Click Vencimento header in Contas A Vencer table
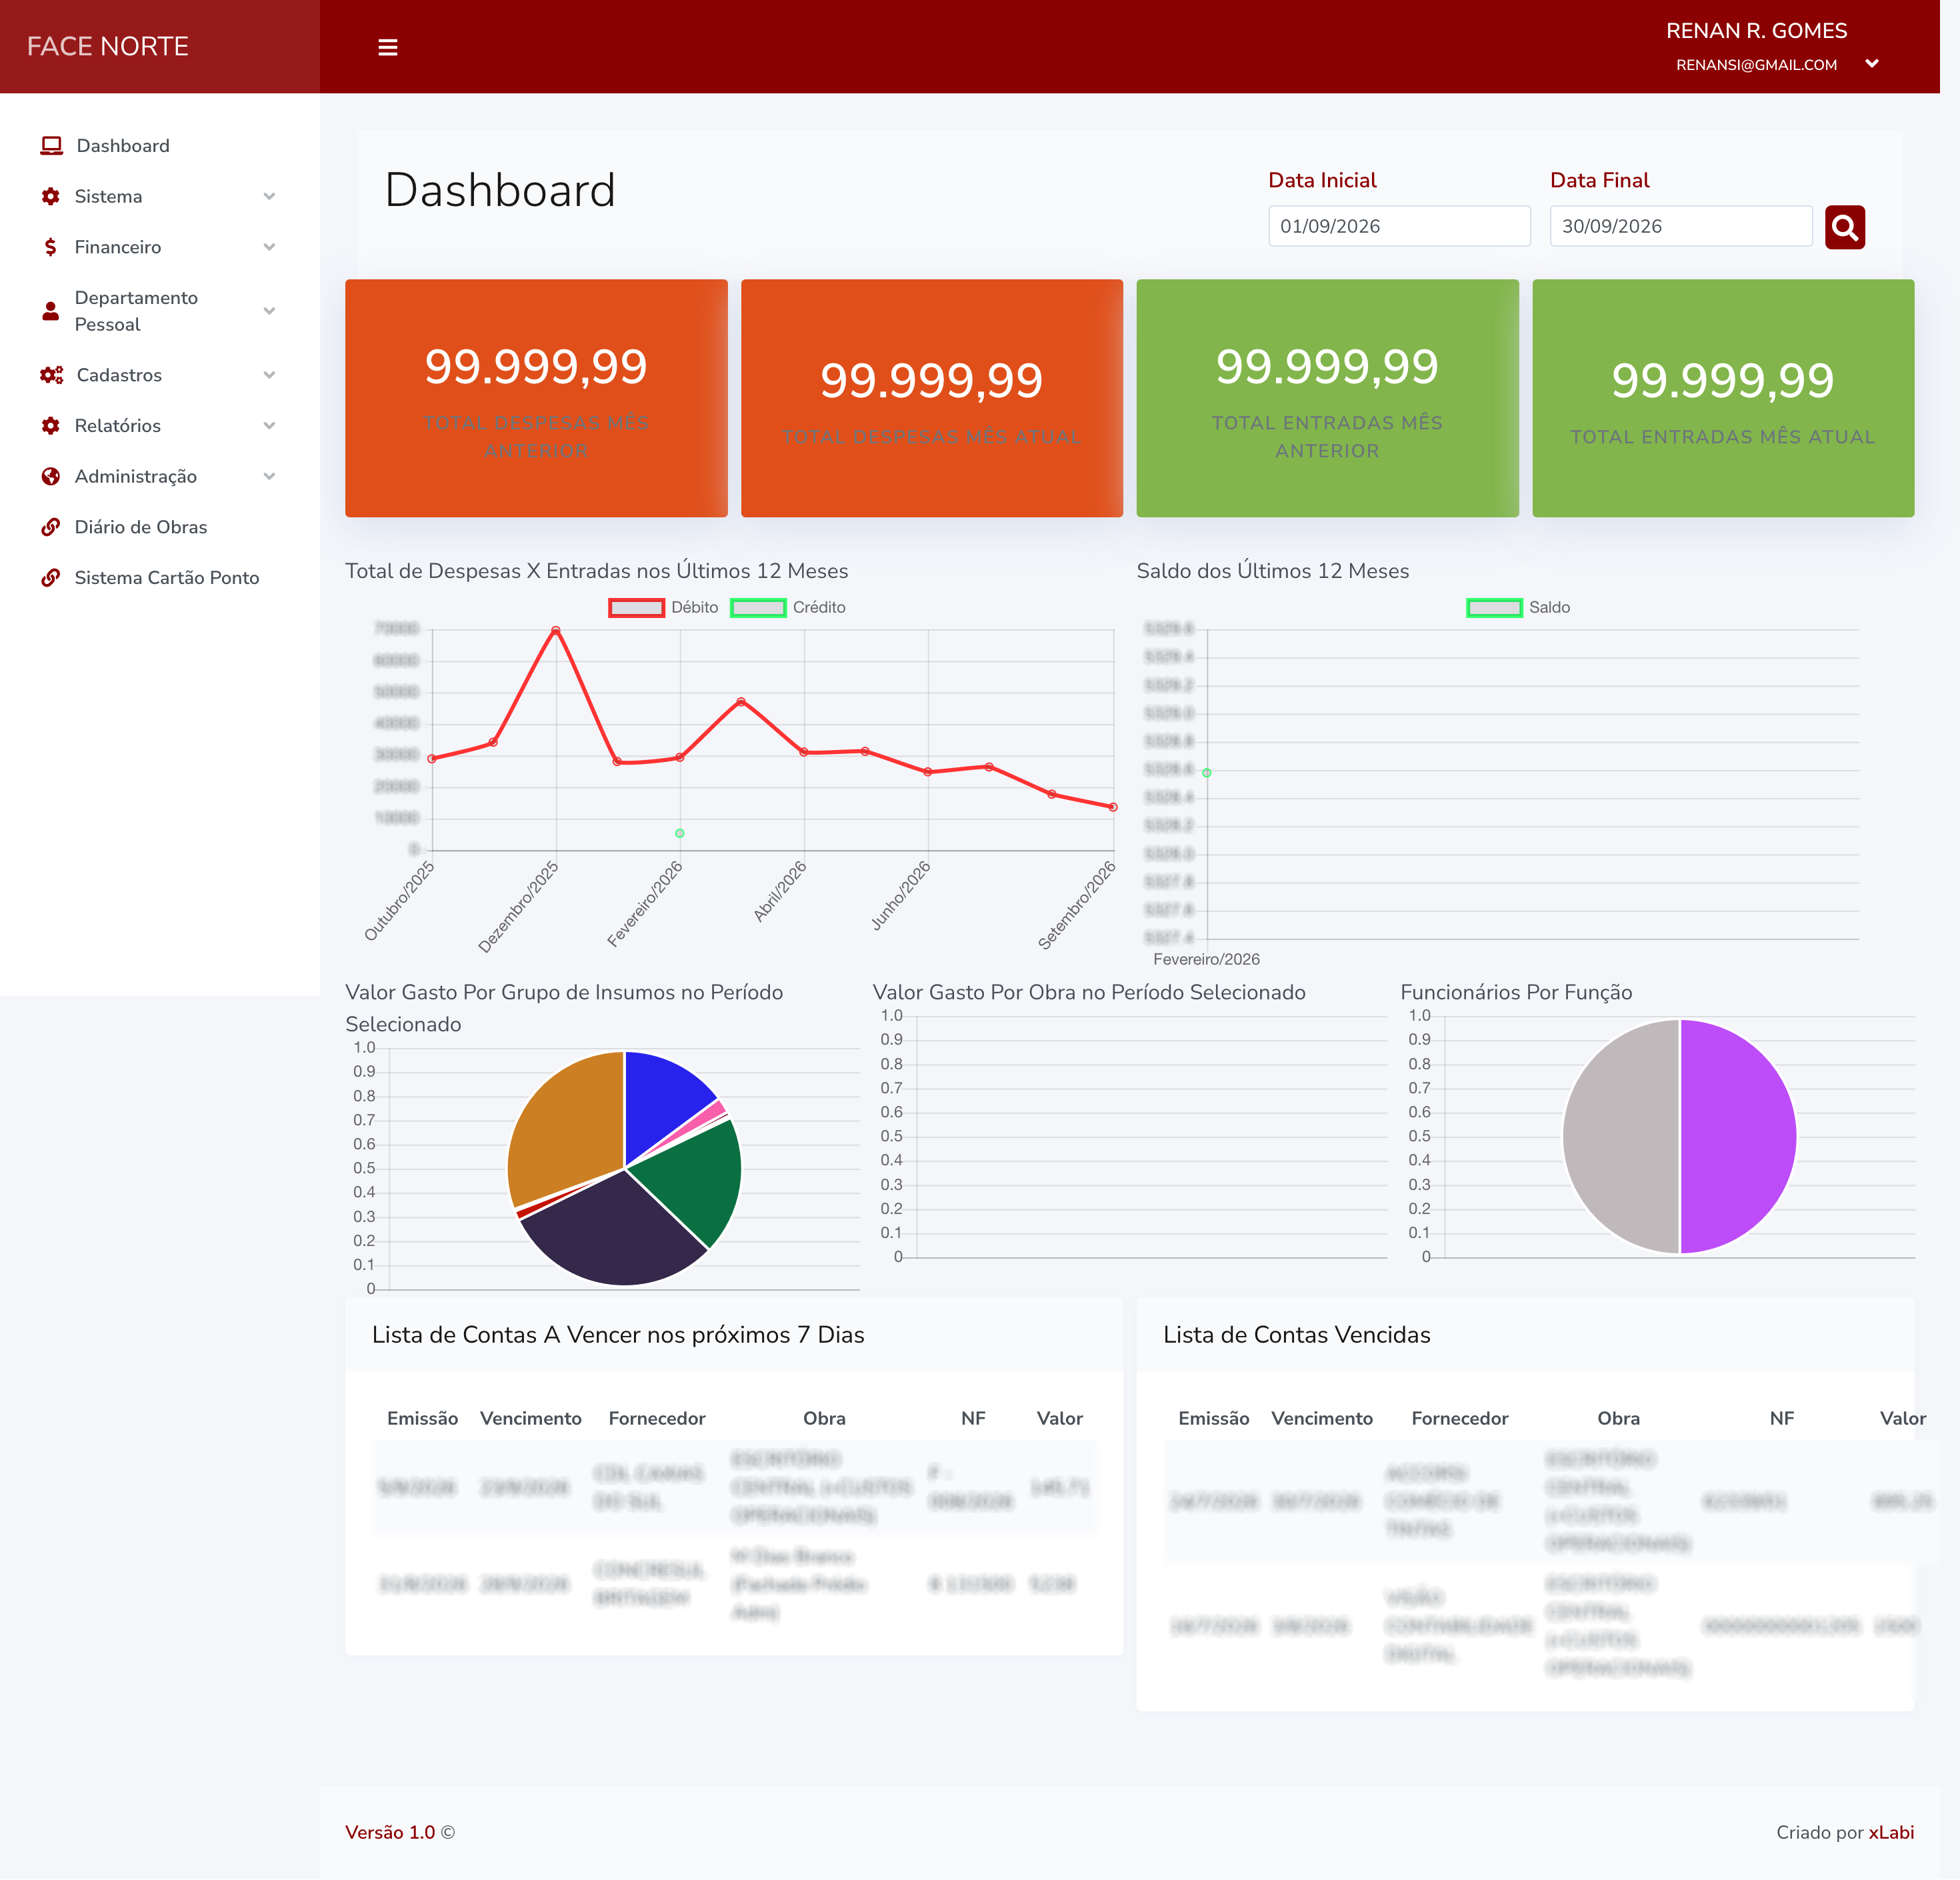Screen dimensions: 1960x1880 coord(530,1418)
